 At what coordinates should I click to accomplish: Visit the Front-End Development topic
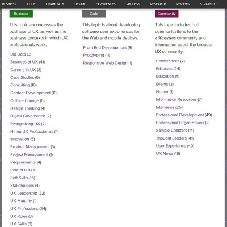click(105, 48)
